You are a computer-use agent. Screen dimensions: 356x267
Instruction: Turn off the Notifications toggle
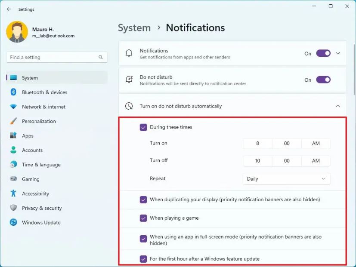click(323, 53)
